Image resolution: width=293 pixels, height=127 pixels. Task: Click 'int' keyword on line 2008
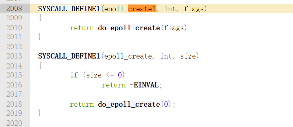click(x=170, y=9)
